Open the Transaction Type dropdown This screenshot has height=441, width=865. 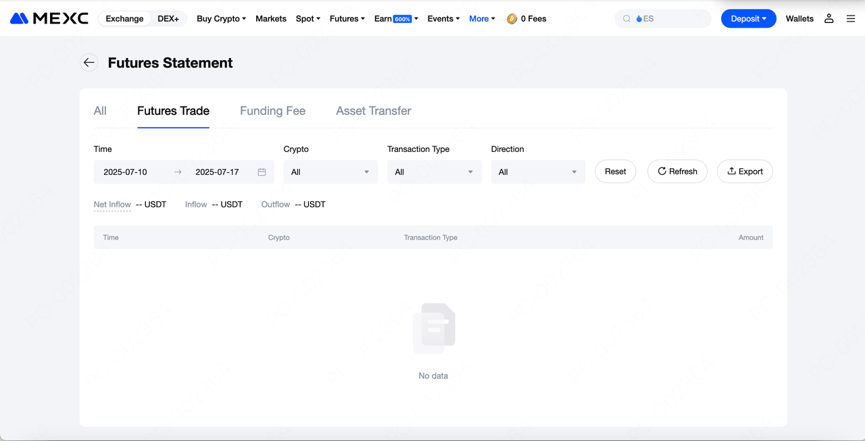click(434, 172)
